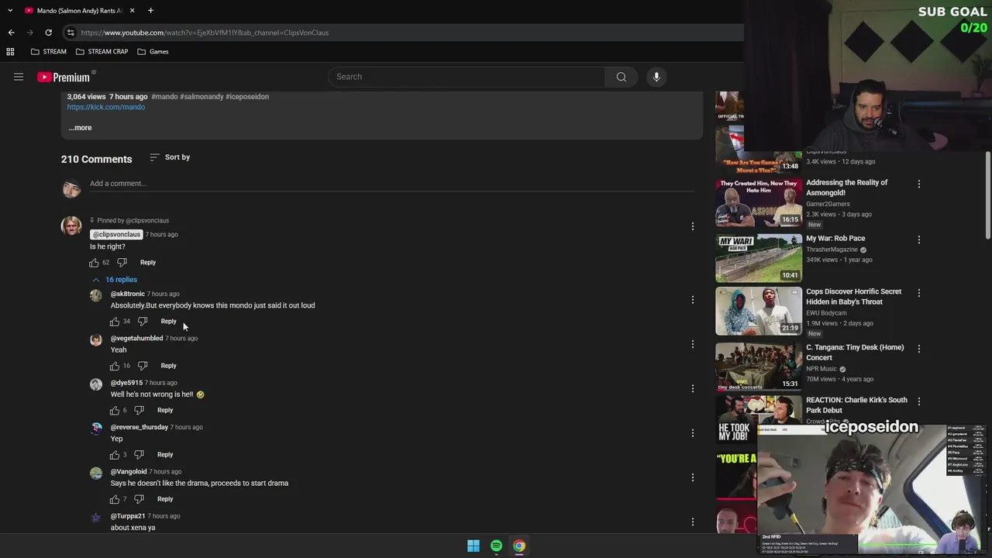Viewport: 992px width, 558px height.
Task: Like the @sk8tronic reply
Action: coord(115,322)
